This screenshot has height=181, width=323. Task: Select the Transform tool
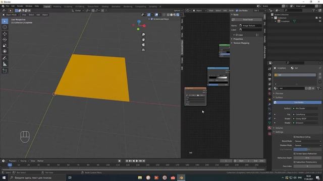coord(5,51)
